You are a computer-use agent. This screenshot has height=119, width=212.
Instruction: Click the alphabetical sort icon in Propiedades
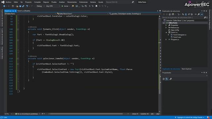(167, 79)
